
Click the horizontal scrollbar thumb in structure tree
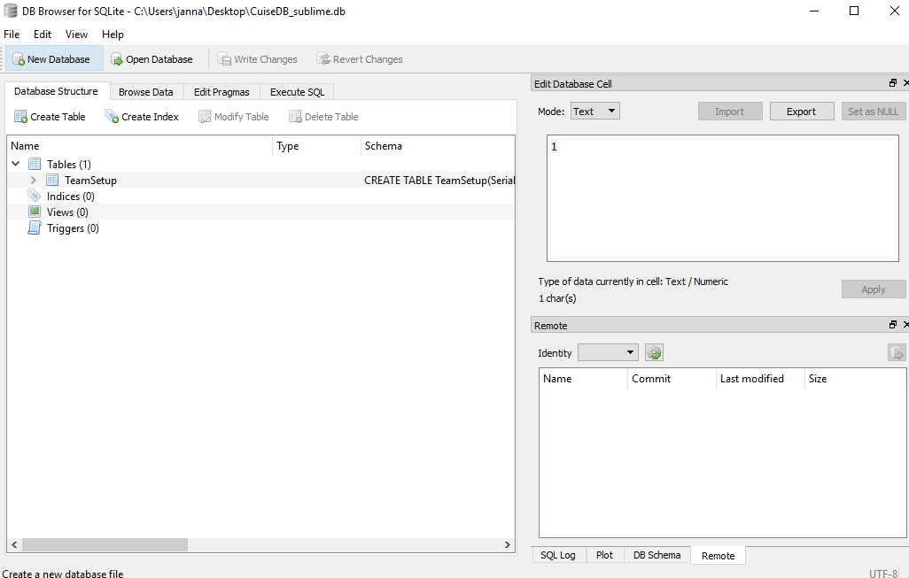105,544
